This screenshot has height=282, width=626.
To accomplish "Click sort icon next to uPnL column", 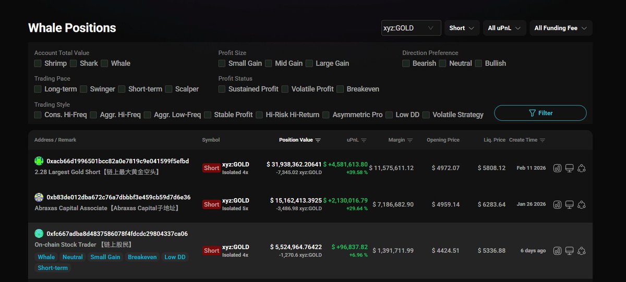I will (x=364, y=140).
